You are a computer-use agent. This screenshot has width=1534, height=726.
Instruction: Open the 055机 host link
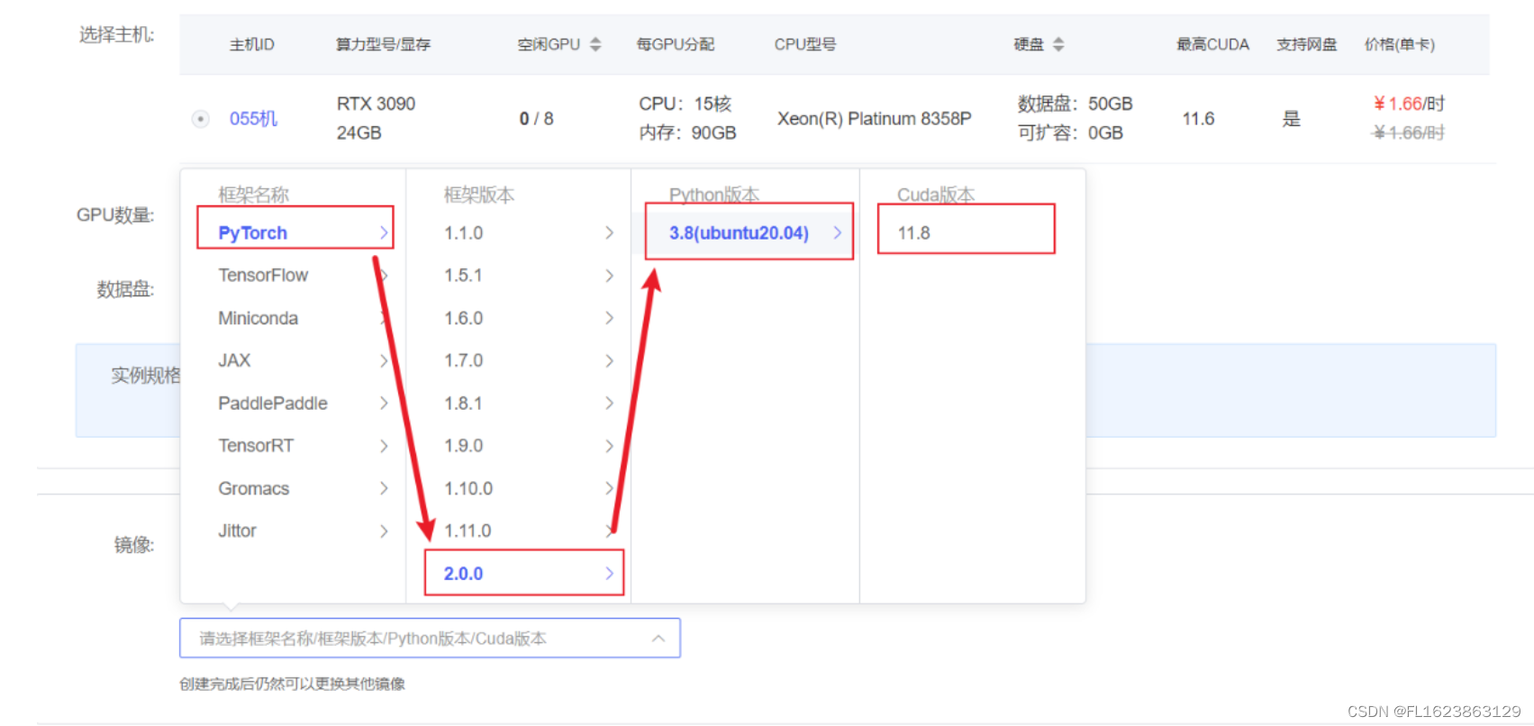(253, 119)
